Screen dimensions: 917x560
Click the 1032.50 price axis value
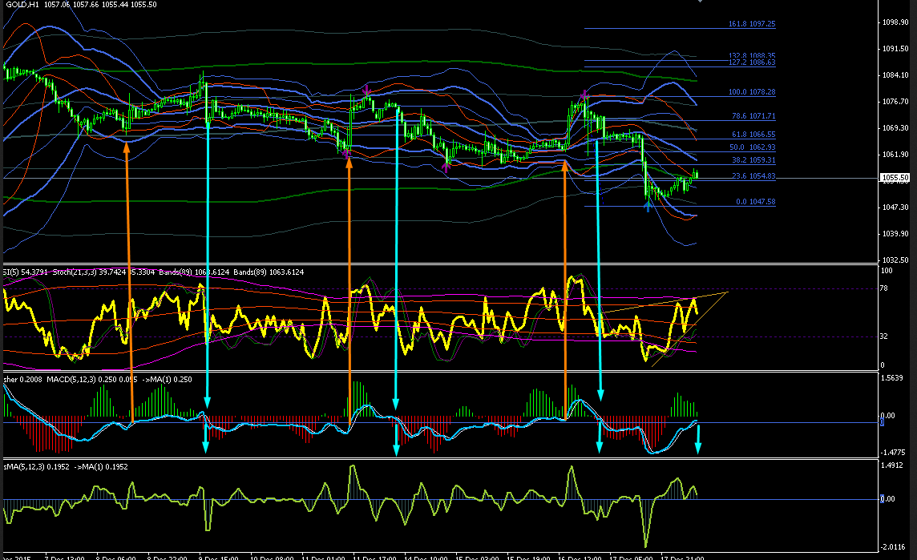tap(895, 260)
